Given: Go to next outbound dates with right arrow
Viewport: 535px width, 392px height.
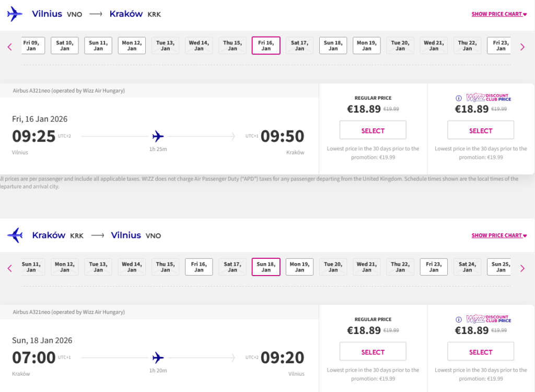Looking at the screenshot, I should pyautogui.click(x=522, y=47).
